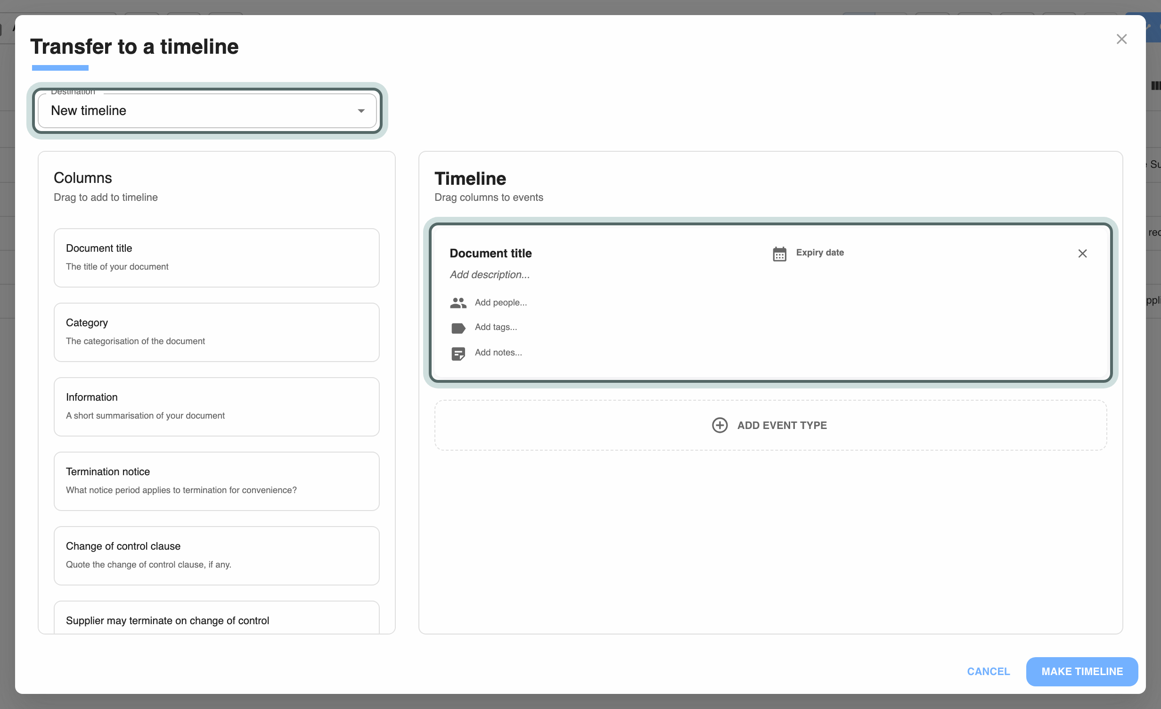Click 'Quote the change of control clause, if any.'
This screenshot has height=709, width=1161.
[x=148, y=564]
